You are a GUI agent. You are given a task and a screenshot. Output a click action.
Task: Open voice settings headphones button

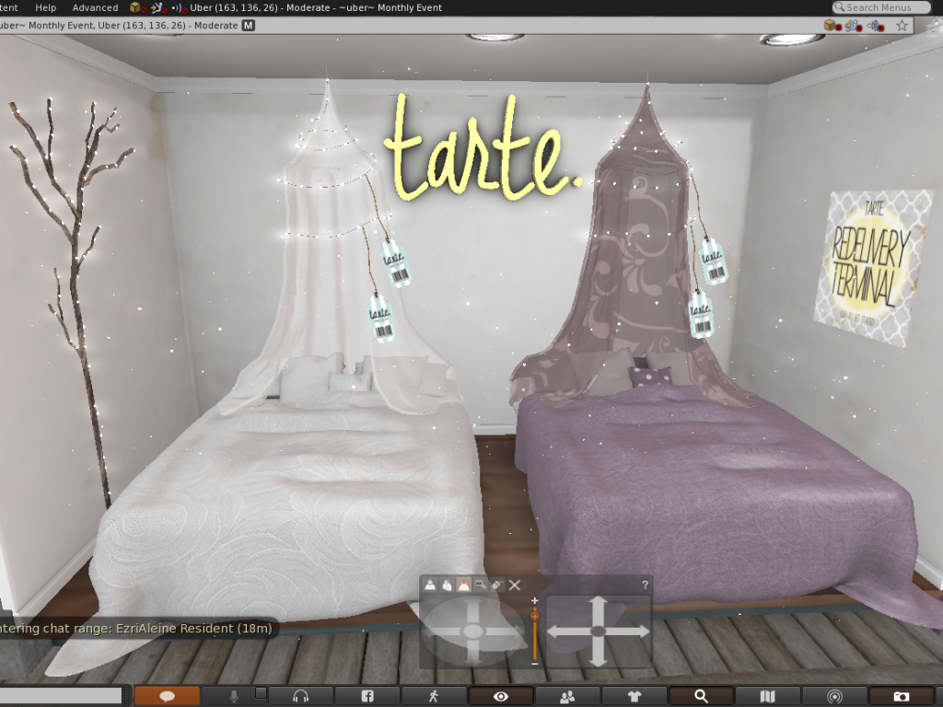coord(300,697)
